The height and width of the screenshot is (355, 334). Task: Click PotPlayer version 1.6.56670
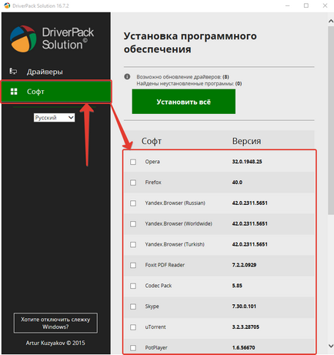tap(244, 347)
